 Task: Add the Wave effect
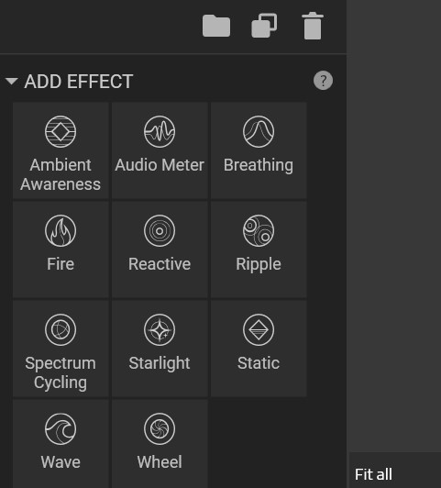(61, 444)
